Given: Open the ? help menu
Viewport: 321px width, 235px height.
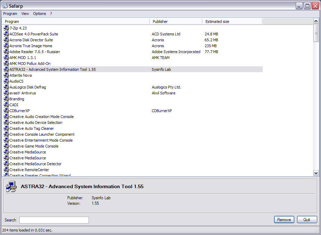Looking at the screenshot, I should [x=51, y=14].
